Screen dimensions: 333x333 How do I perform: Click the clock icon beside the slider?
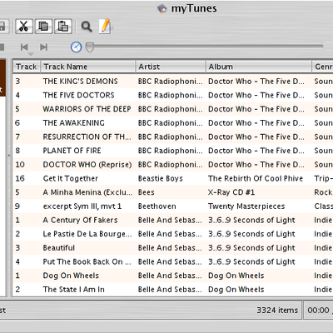click(76, 47)
